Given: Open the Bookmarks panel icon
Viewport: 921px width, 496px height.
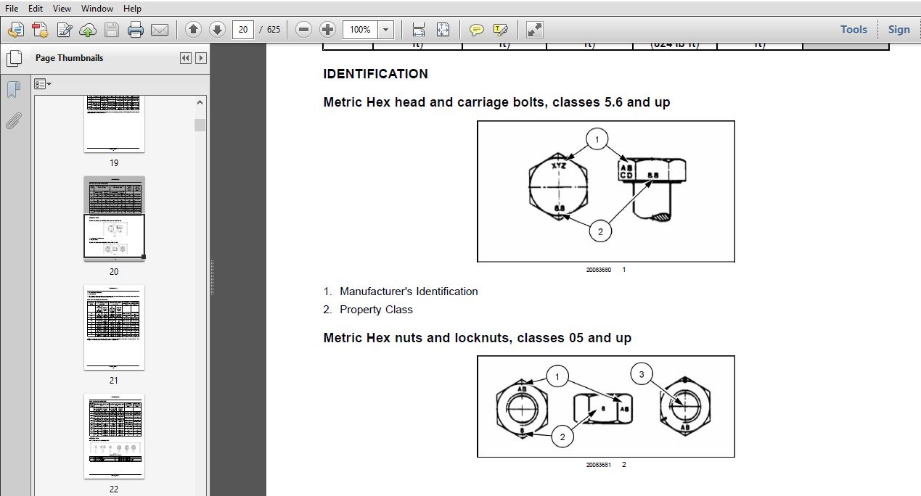Looking at the screenshot, I should (x=13, y=90).
